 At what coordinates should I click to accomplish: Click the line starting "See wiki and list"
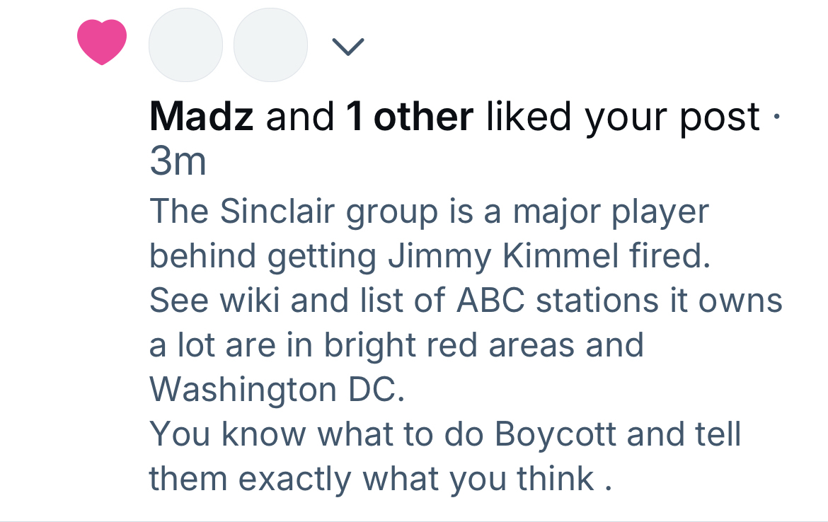(x=466, y=301)
